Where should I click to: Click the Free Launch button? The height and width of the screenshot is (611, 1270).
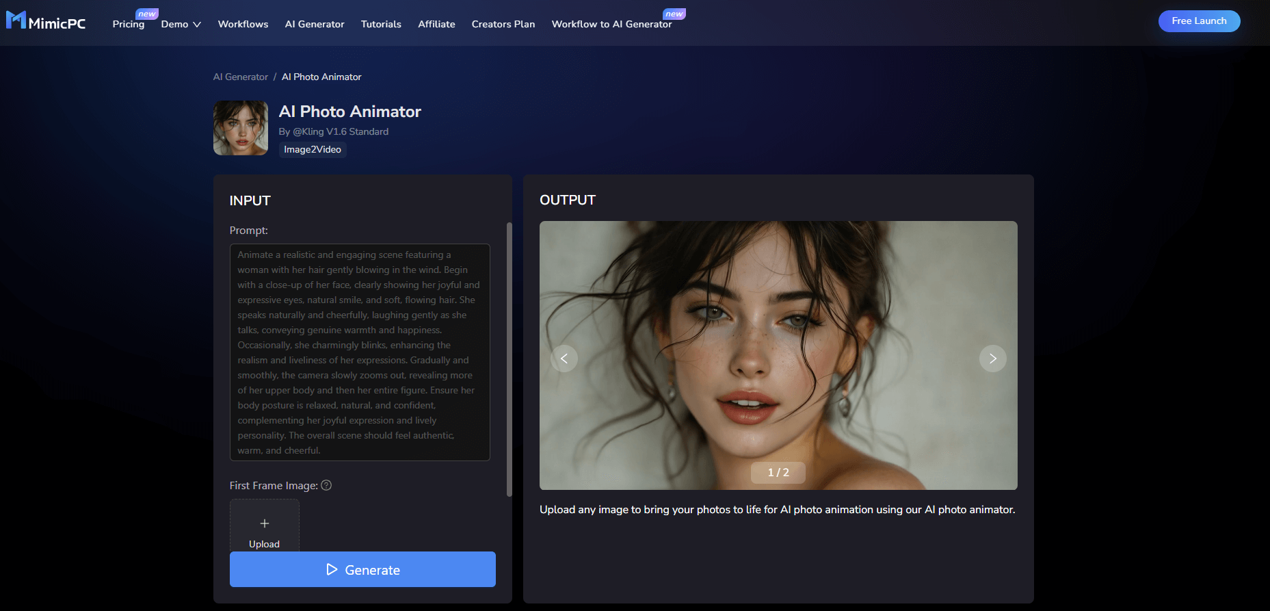coord(1199,21)
